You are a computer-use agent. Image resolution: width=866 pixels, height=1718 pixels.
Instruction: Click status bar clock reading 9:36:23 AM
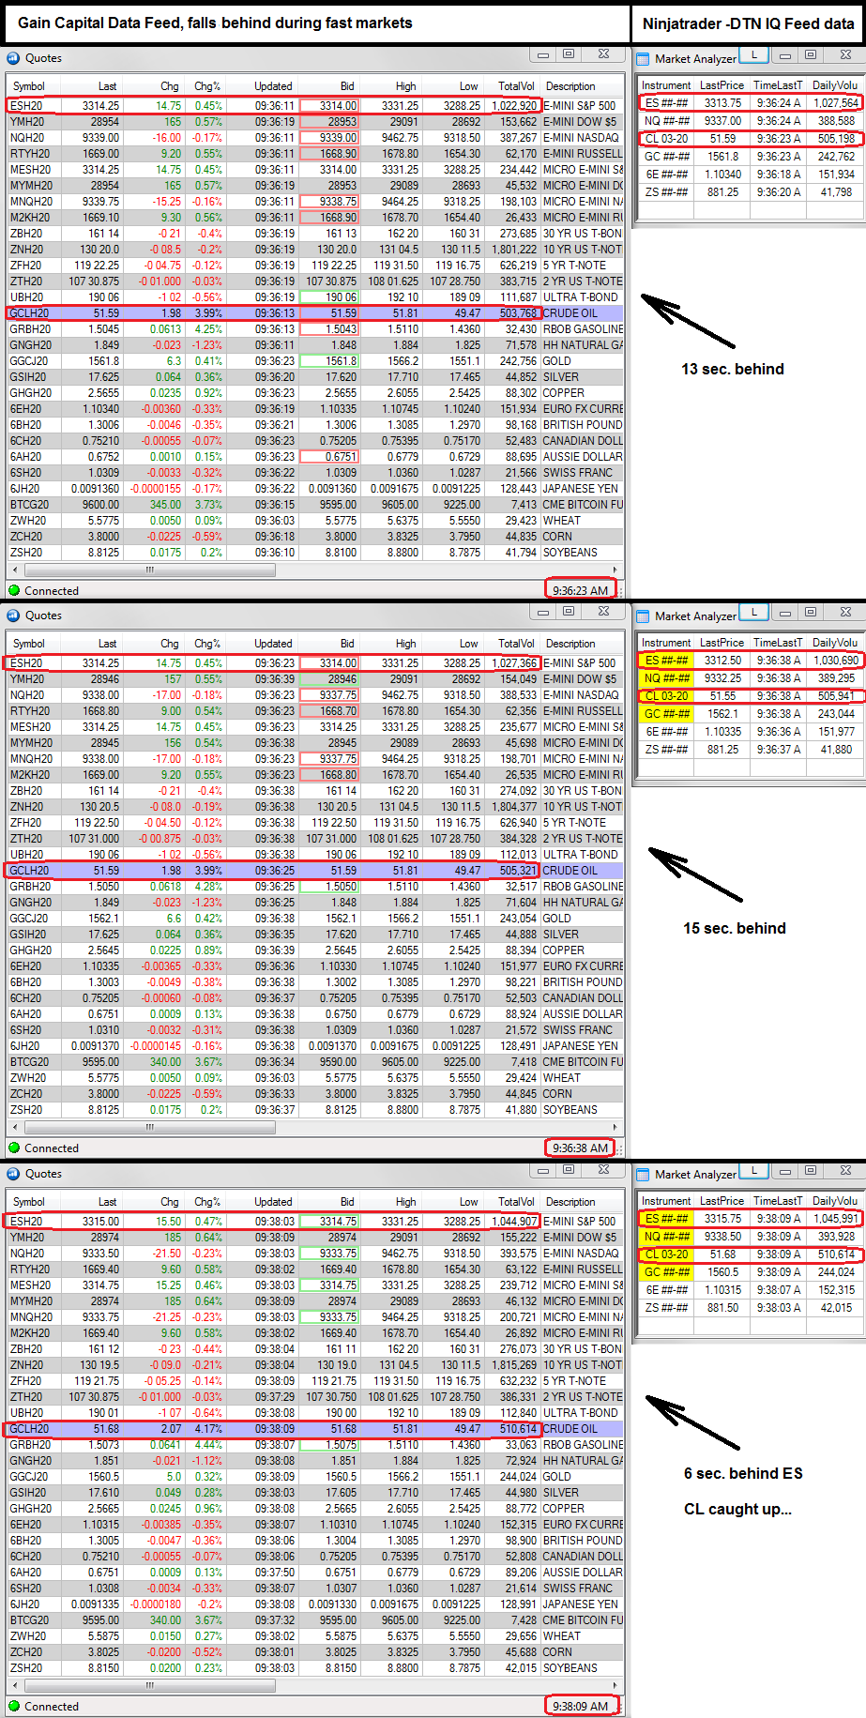click(580, 590)
